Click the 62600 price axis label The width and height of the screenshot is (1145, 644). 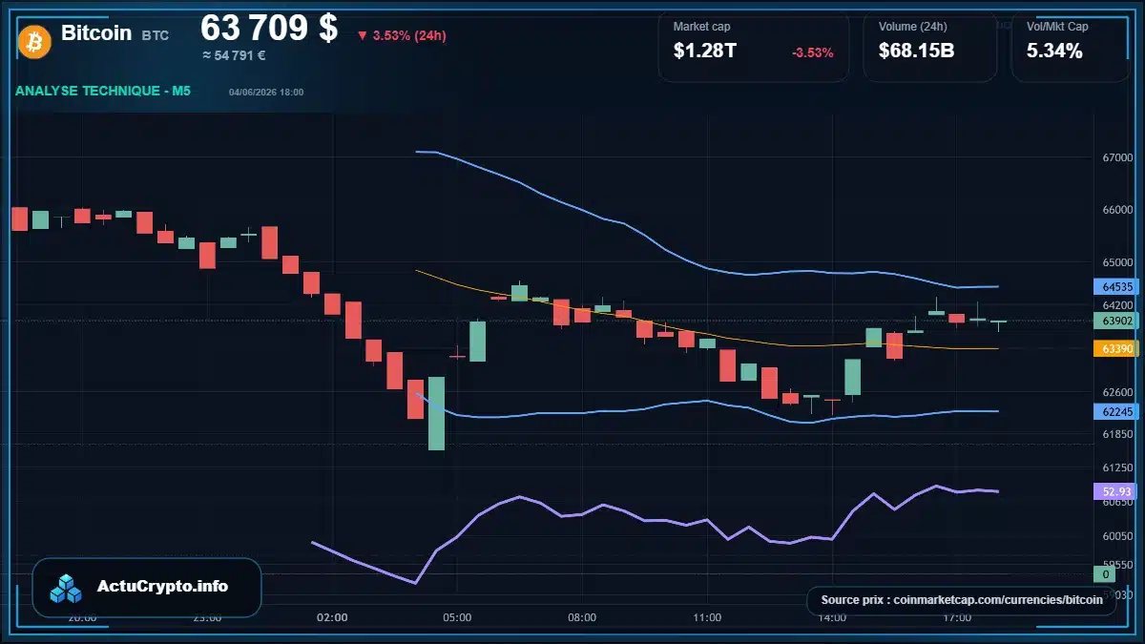point(1117,391)
